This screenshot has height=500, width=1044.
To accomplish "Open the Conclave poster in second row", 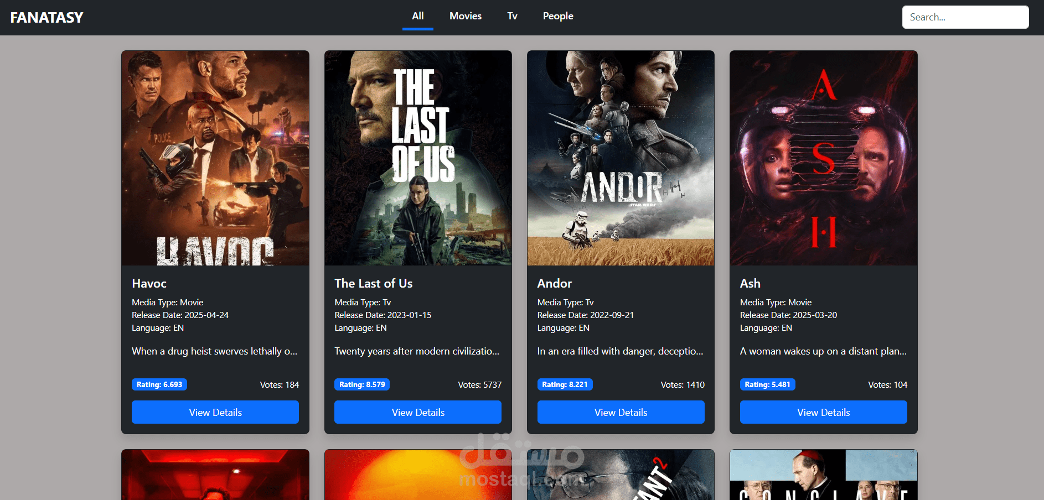I will 824,475.
